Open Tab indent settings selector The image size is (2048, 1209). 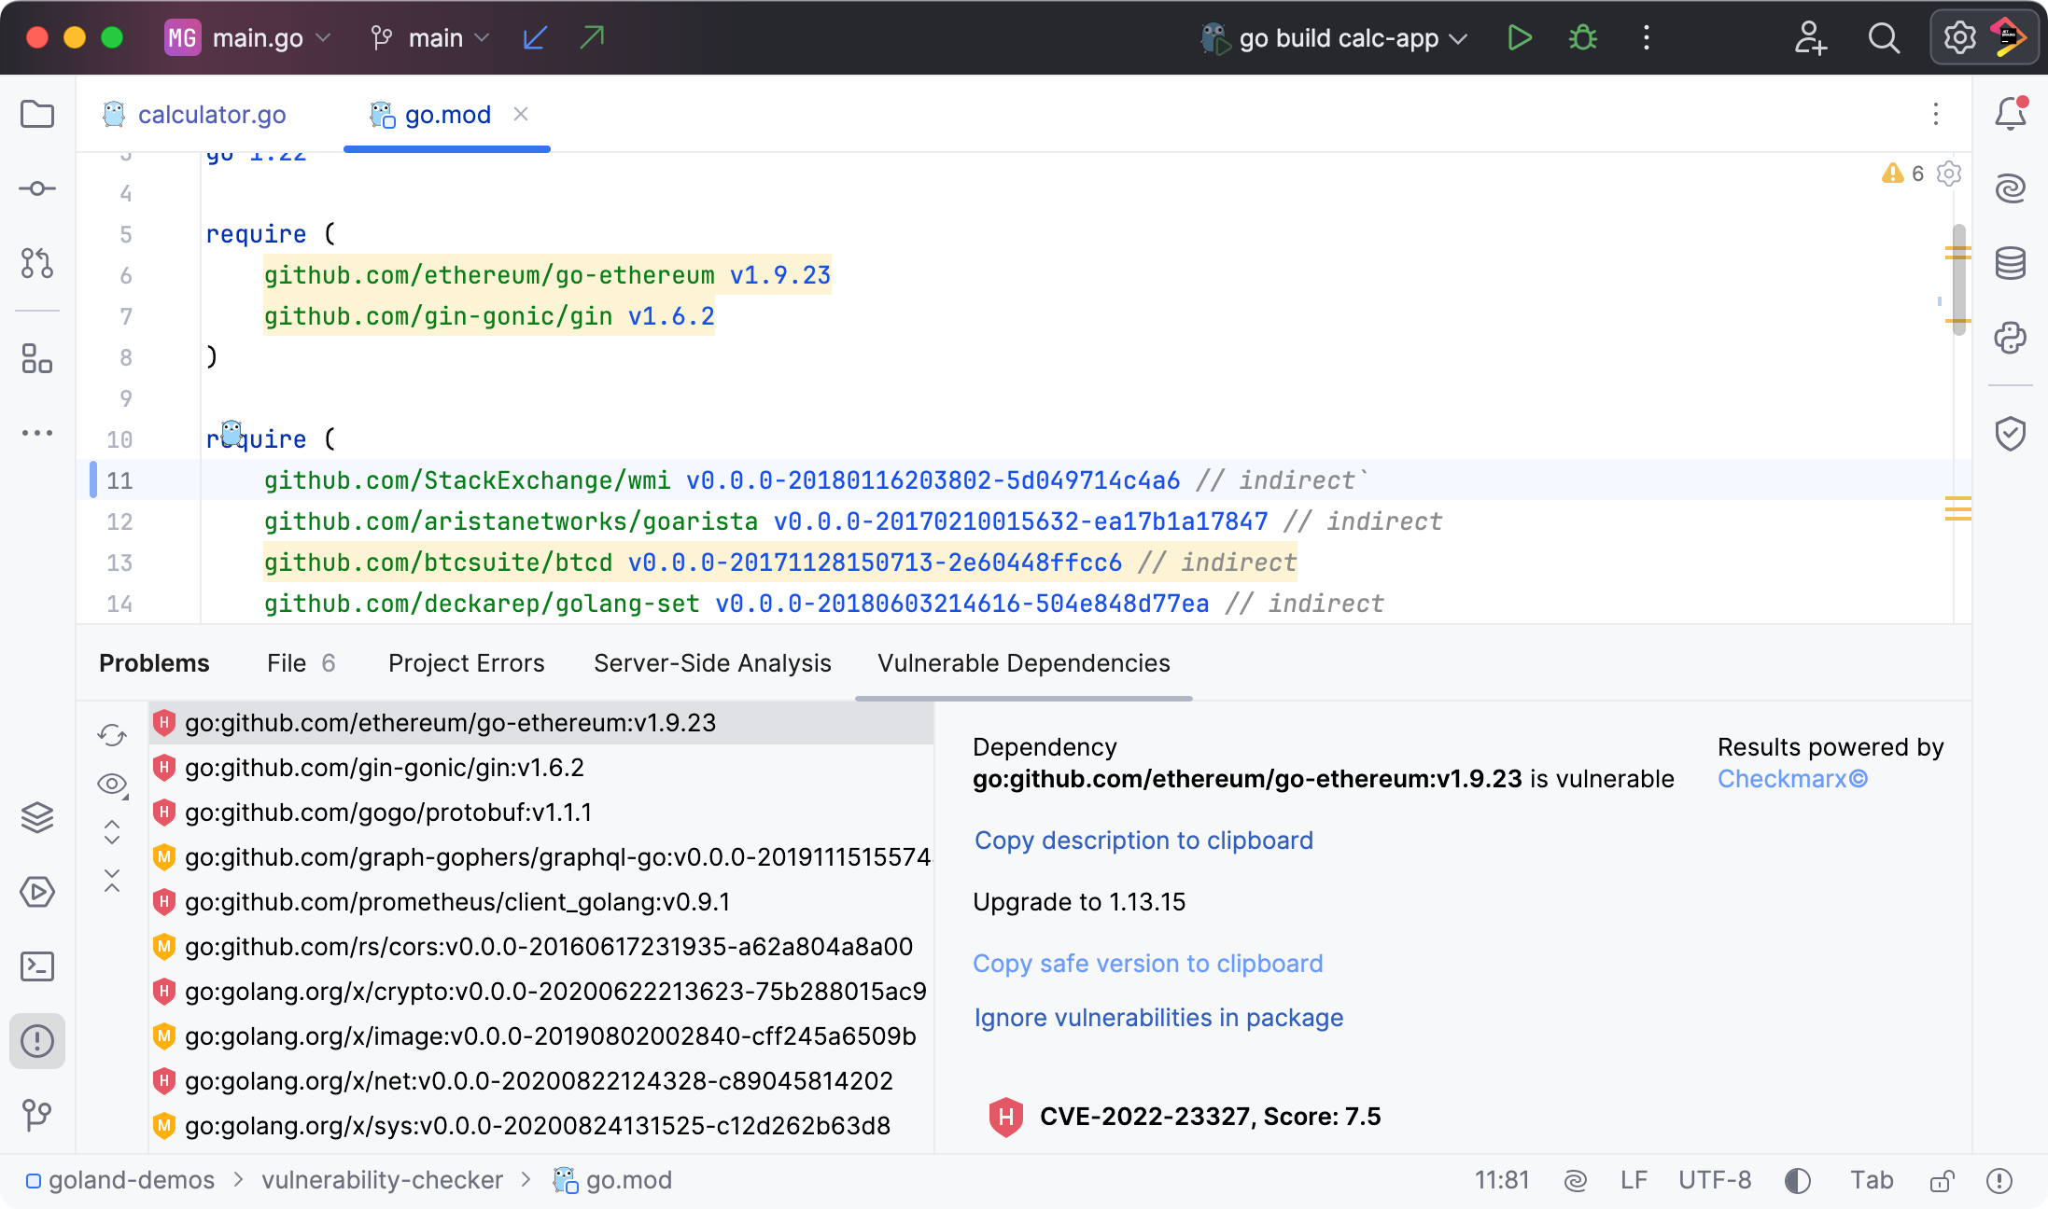pos(1872,1181)
